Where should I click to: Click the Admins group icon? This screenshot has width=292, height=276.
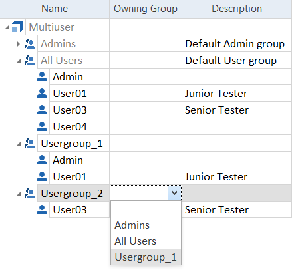(30, 43)
